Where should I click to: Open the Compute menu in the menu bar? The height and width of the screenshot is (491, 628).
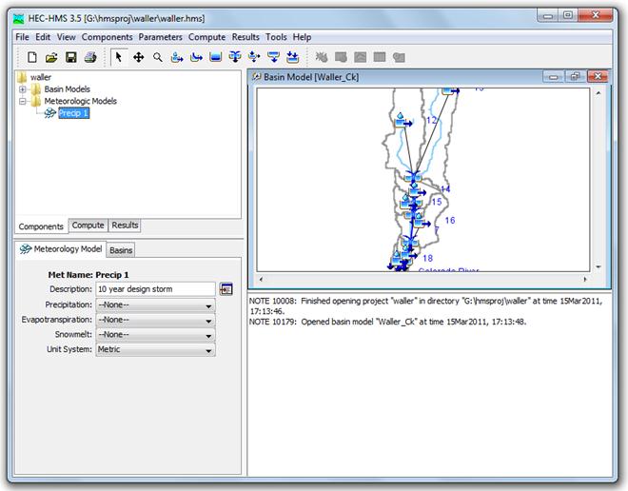[x=206, y=37]
